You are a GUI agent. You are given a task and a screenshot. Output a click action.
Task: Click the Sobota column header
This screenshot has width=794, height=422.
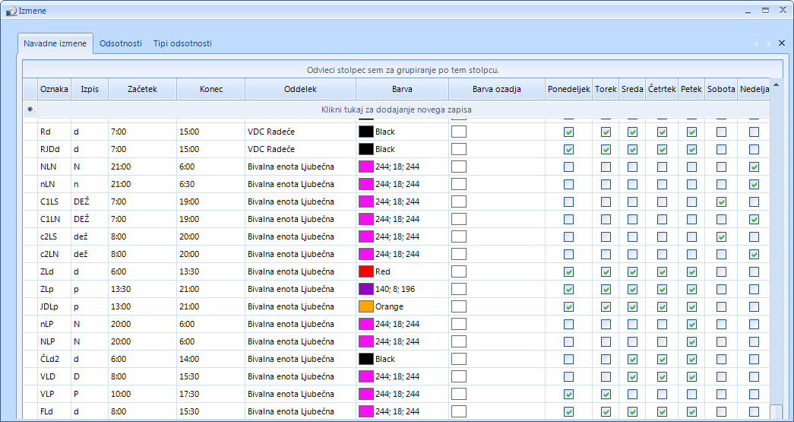pyautogui.click(x=721, y=89)
